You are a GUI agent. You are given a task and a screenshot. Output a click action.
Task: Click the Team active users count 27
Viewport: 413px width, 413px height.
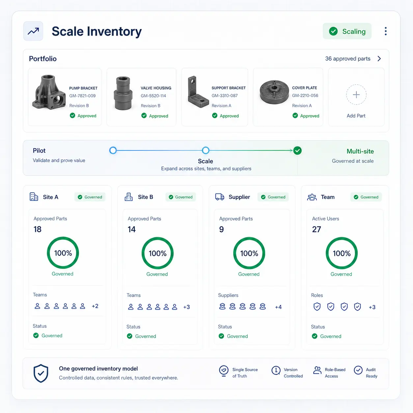(x=317, y=229)
